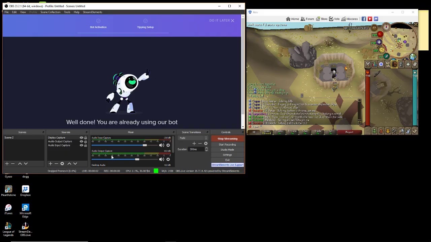This screenshot has width=431, height=242.
Task: Increase transition duration with up arrow
Action: pos(206,148)
